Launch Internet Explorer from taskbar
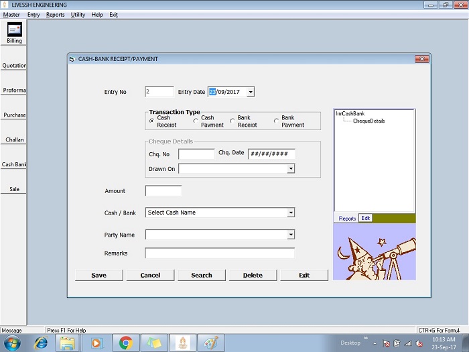 (x=41, y=343)
